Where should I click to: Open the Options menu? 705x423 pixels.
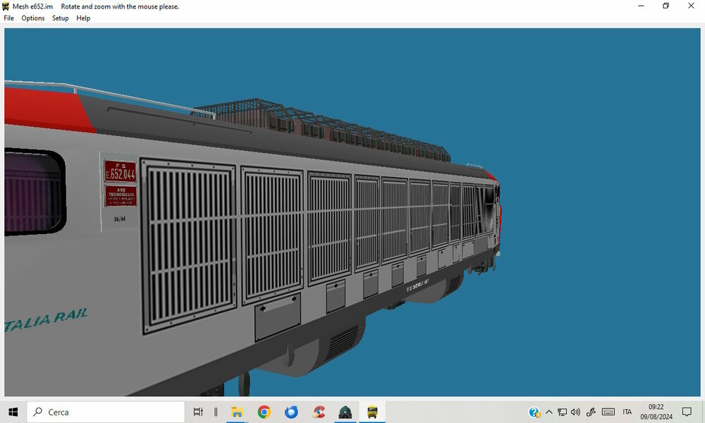click(x=33, y=18)
